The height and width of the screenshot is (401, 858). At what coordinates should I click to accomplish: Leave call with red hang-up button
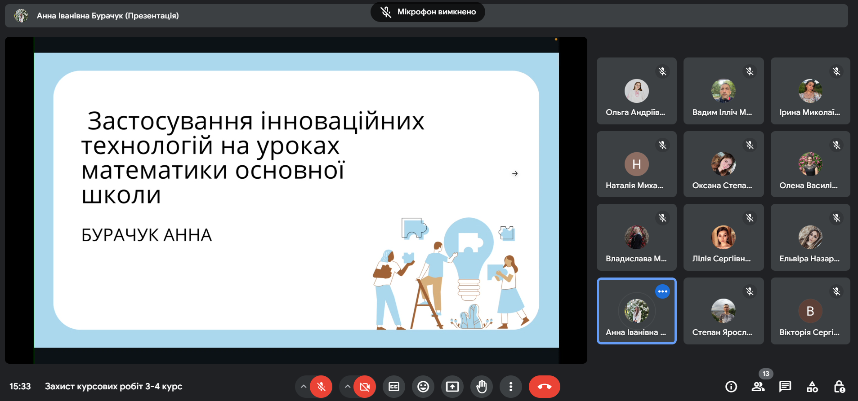(545, 387)
